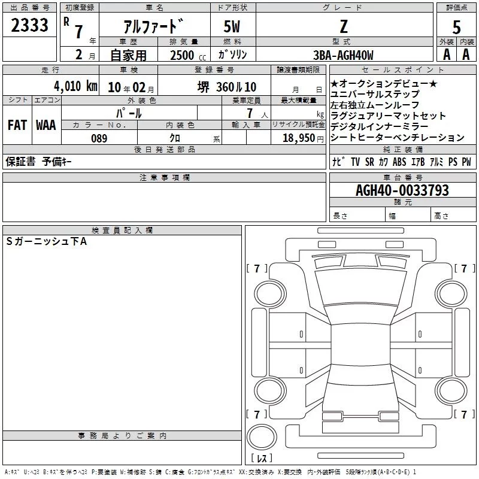Click color number 089
The width and height of the screenshot is (479, 479).
point(99,138)
